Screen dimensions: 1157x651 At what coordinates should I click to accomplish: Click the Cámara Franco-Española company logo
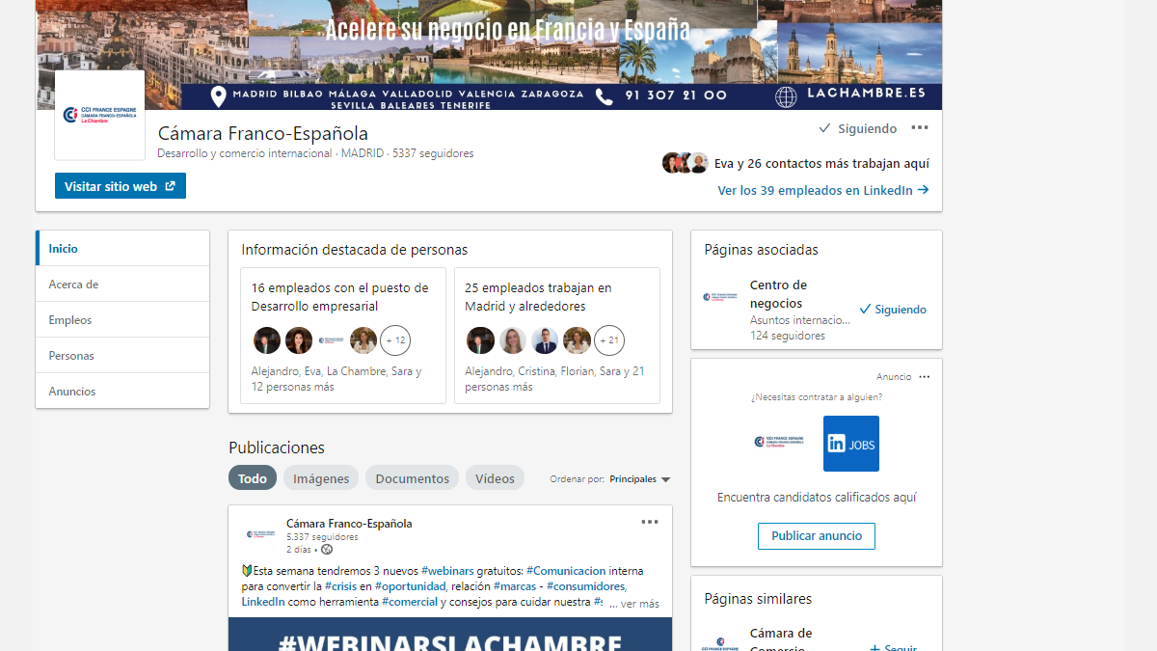click(x=99, y=116)
